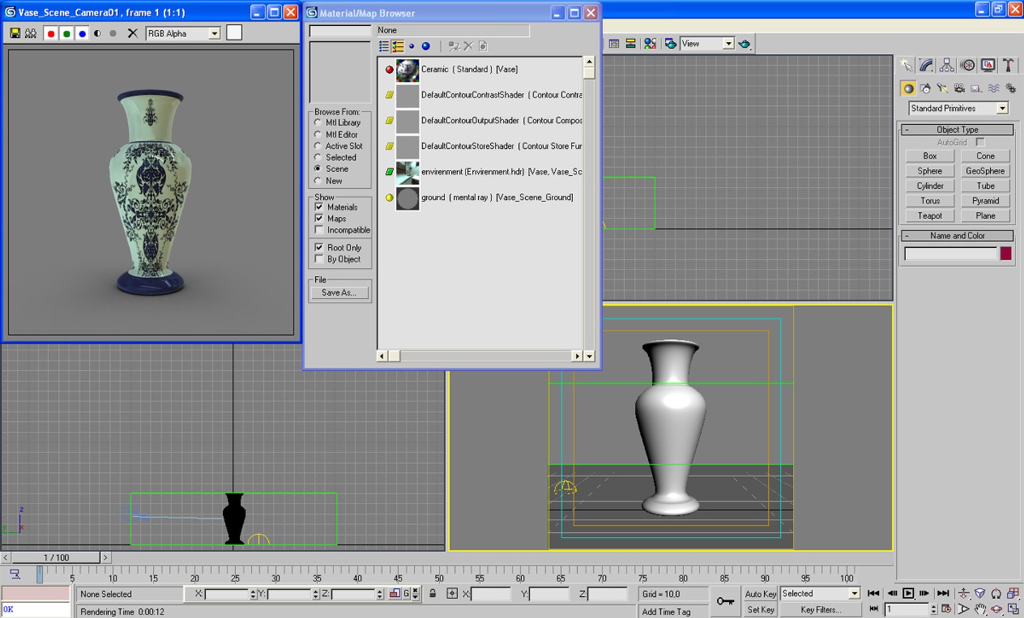Select the Cameras category icon

point(959,88)
